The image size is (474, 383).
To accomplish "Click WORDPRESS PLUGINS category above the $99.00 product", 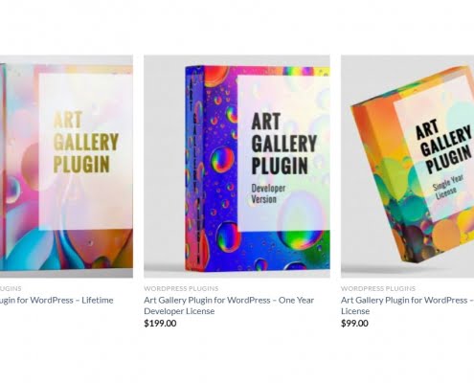I will (378, 288).
